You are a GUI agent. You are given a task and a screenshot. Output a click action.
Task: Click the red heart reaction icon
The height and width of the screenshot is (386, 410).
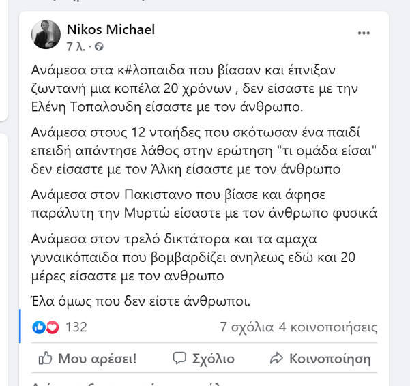[52, 327]
